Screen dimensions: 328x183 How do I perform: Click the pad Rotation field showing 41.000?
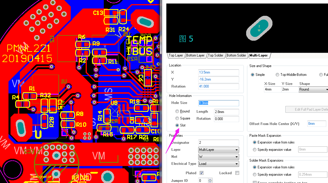[x=219, y=86]
